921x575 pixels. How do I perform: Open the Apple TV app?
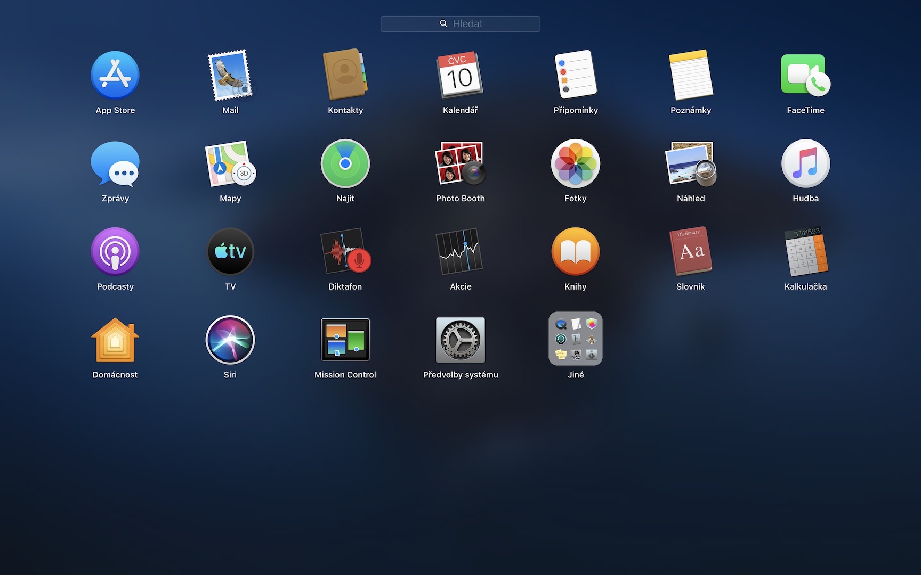coord(230,252)
